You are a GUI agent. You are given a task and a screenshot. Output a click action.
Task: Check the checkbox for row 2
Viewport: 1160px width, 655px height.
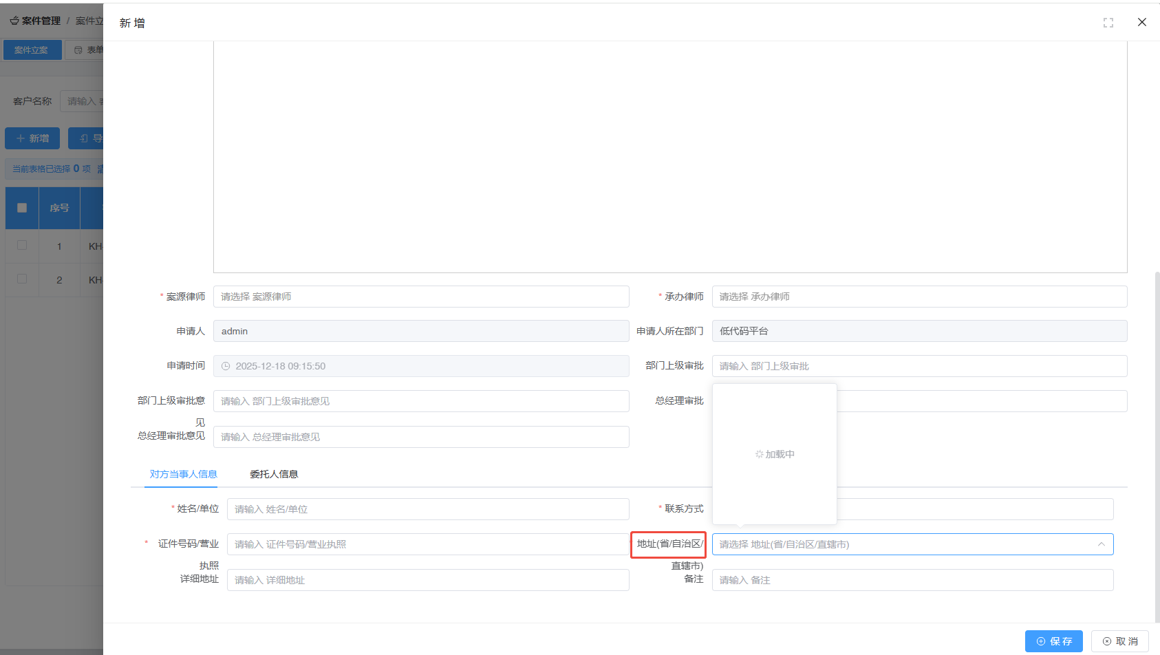coord(22,279)
